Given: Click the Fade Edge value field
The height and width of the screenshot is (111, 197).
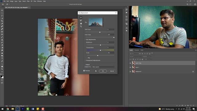Looking at the screenshot, I should (111, 35).
